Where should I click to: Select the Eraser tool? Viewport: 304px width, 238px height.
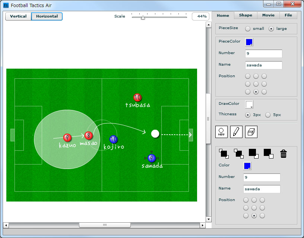click(x=251, y=132)
